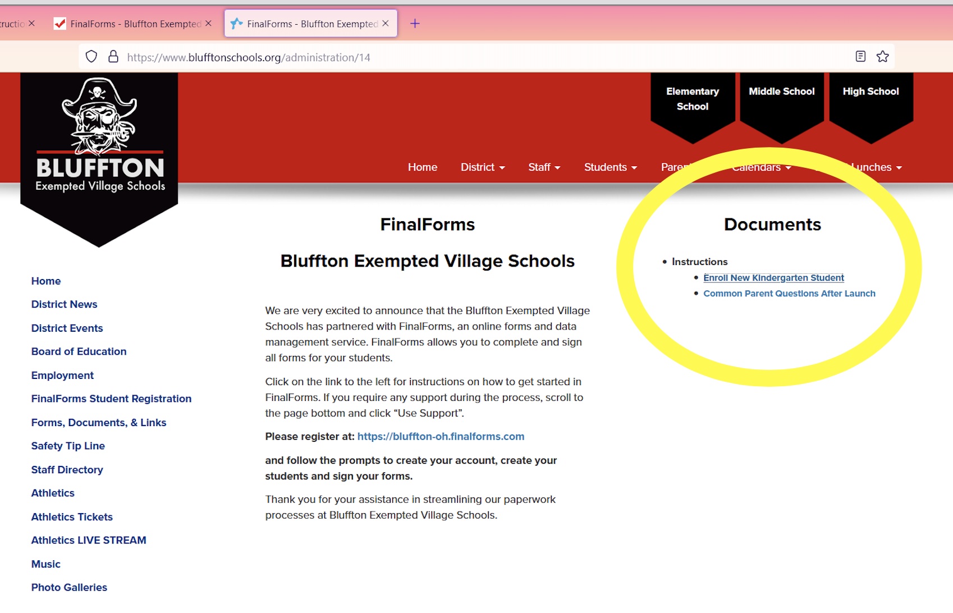Switch to the FinalForms tab with red checkmark
Screen dimensions: 953x613
pyautogui.click(x=132, y=24)
